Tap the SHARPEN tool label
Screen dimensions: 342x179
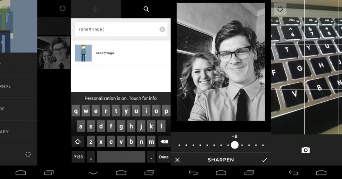click(x=221, y=160)
